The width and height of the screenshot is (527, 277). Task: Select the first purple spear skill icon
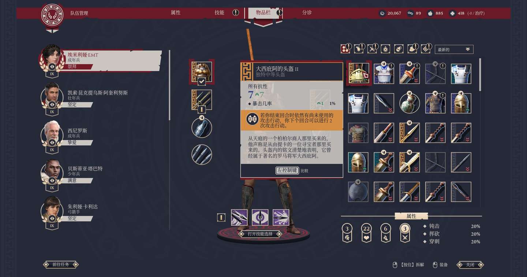(239, 218)
